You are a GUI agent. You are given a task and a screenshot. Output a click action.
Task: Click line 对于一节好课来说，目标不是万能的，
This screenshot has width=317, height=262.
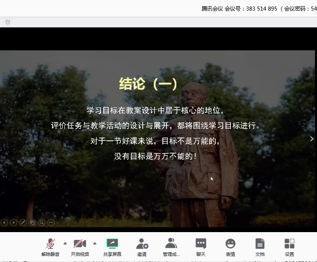(155, 141)
